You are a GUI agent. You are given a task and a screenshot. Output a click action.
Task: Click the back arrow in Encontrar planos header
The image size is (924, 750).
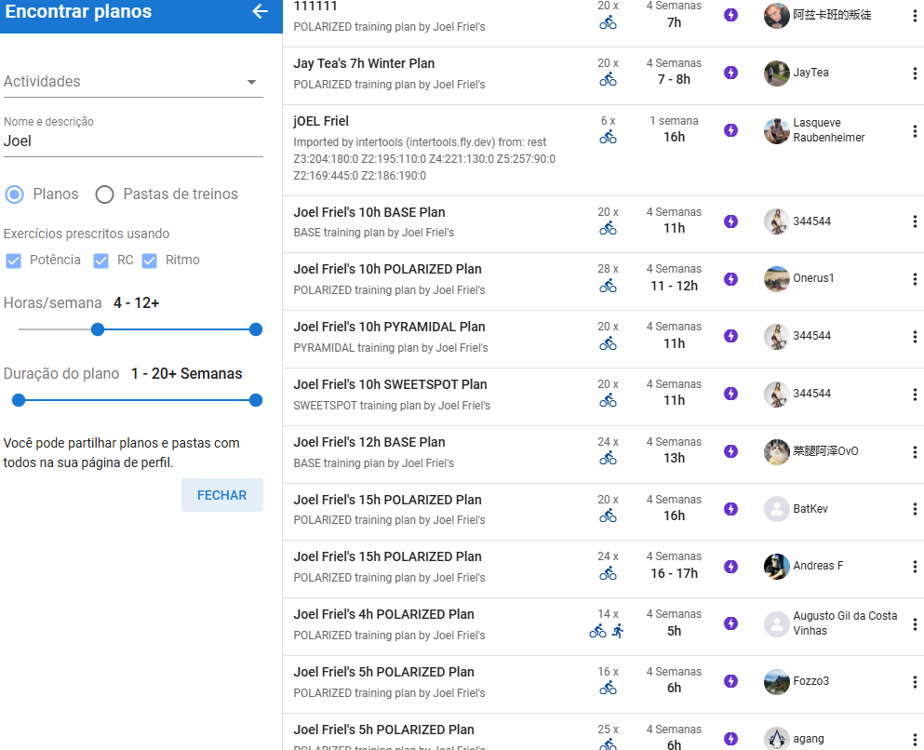click(260, 11)
